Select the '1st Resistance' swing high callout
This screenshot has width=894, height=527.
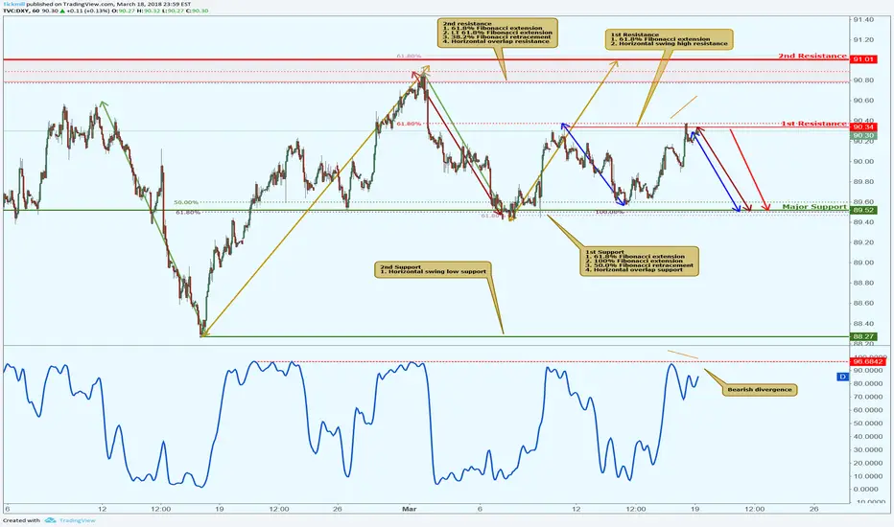669,38
